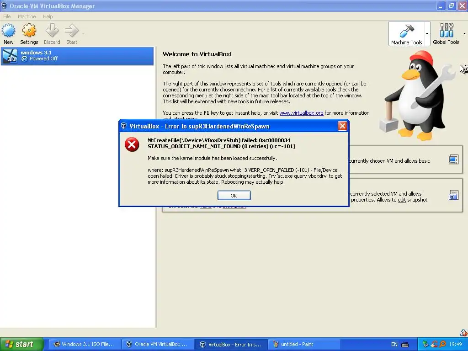Click the Powered Off status text

coord(43,58)
